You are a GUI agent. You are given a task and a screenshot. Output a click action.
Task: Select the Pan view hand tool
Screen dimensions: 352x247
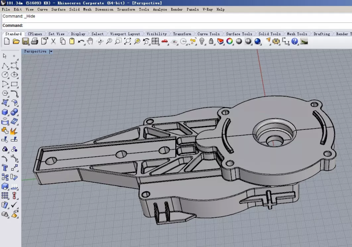click(90, 41)
